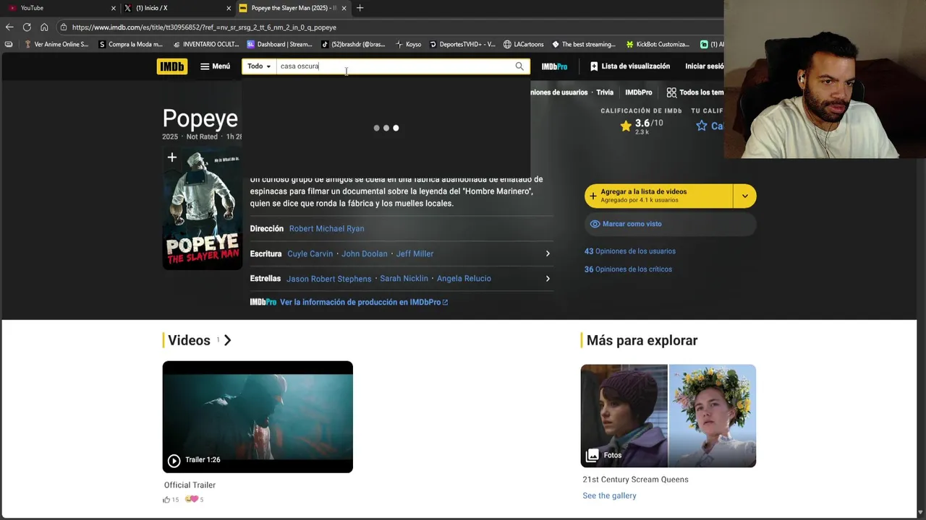Open Dashboard | Stream bookmark
926x520 pixels.
coord(280,45)
